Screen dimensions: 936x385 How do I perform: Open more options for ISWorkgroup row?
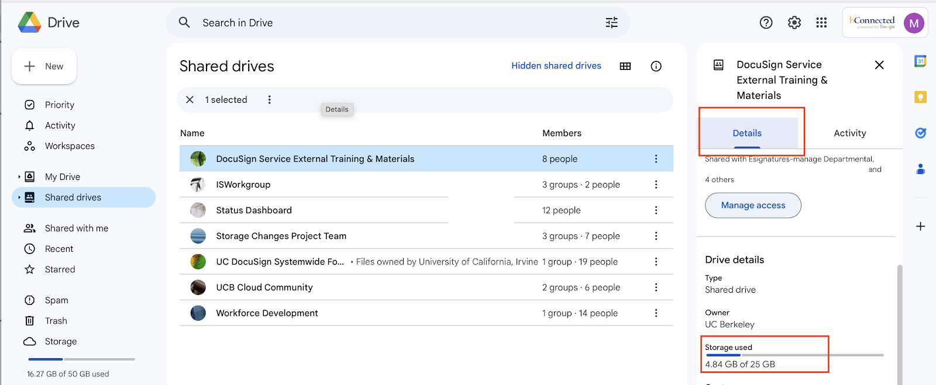coord(656,185)
